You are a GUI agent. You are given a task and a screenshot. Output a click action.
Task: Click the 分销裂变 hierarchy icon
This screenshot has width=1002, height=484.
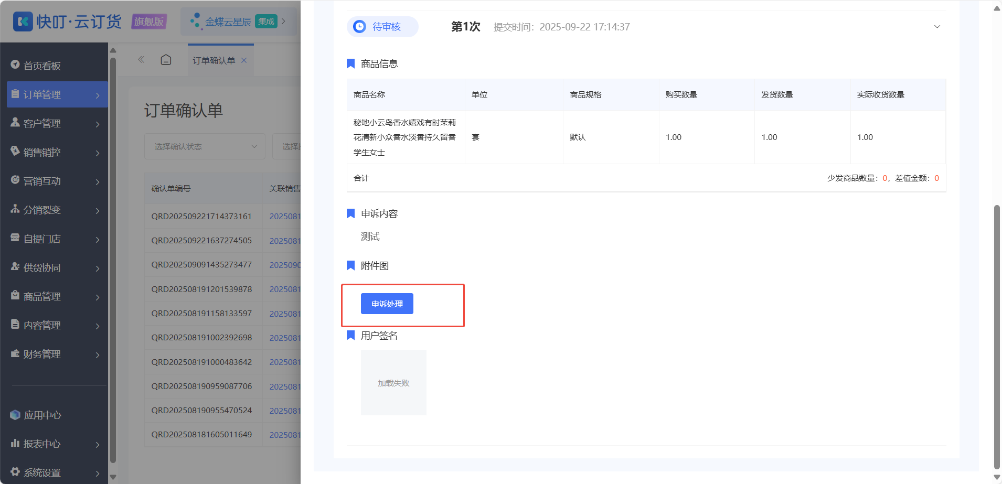(x=15, y=209)
